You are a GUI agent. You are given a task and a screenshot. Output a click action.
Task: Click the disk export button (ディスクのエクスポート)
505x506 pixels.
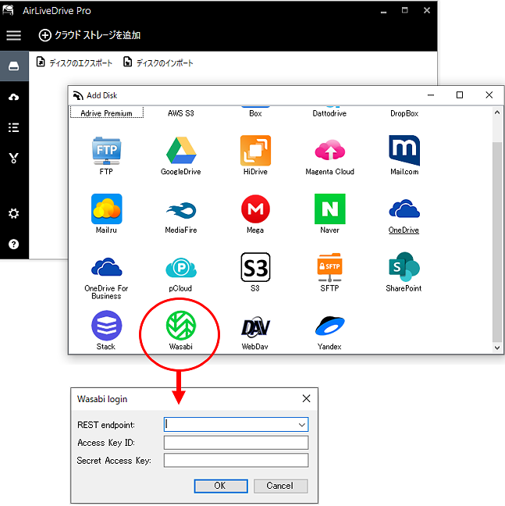(74, 62)
